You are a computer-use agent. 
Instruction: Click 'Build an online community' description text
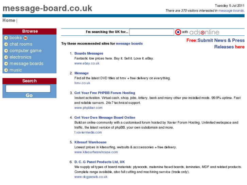click(x=156, y=125)
